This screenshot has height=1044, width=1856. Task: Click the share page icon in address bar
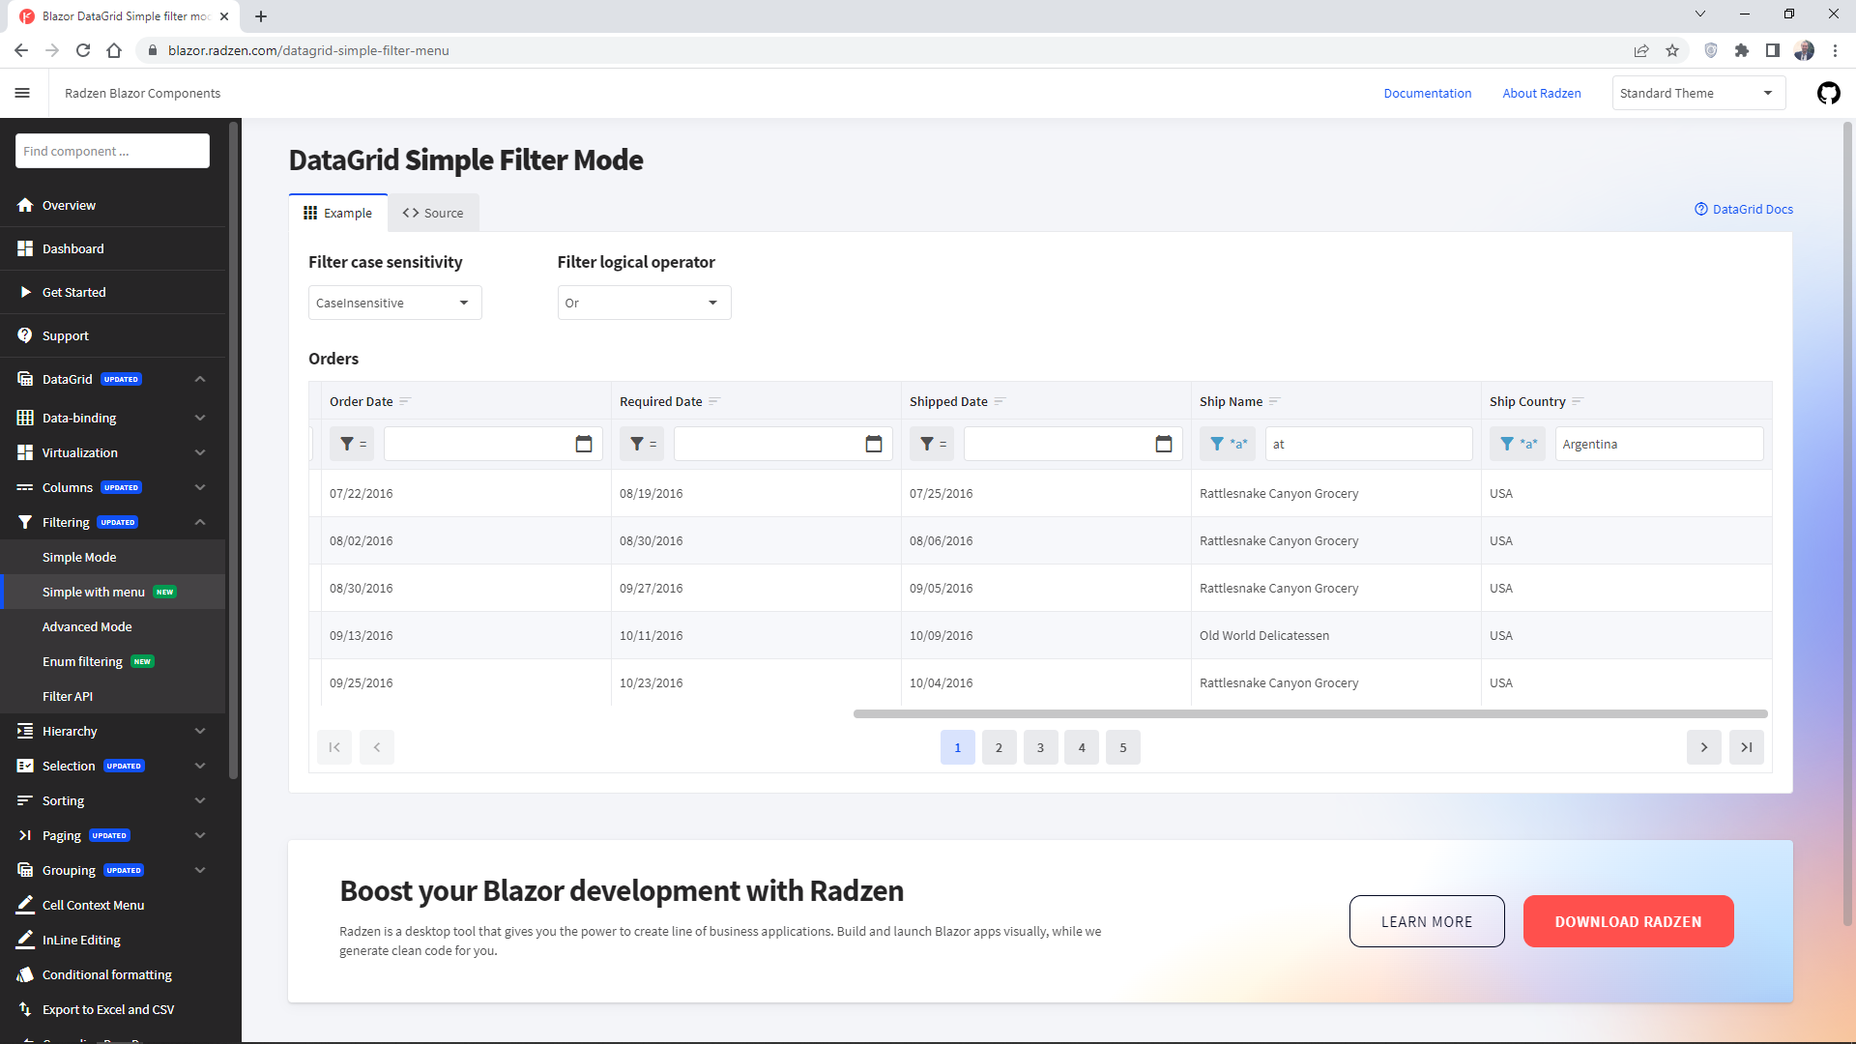[x=1641, y=50]
